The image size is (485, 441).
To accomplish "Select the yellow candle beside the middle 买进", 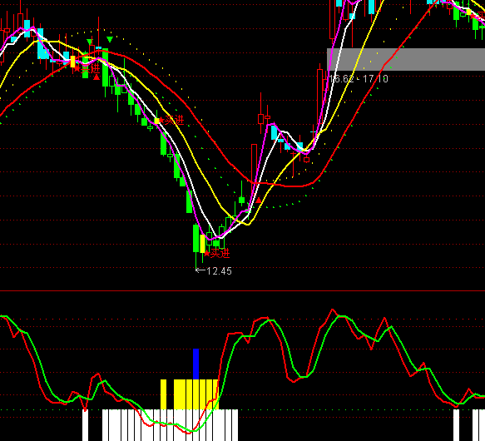I will click(x=157, y=121).
